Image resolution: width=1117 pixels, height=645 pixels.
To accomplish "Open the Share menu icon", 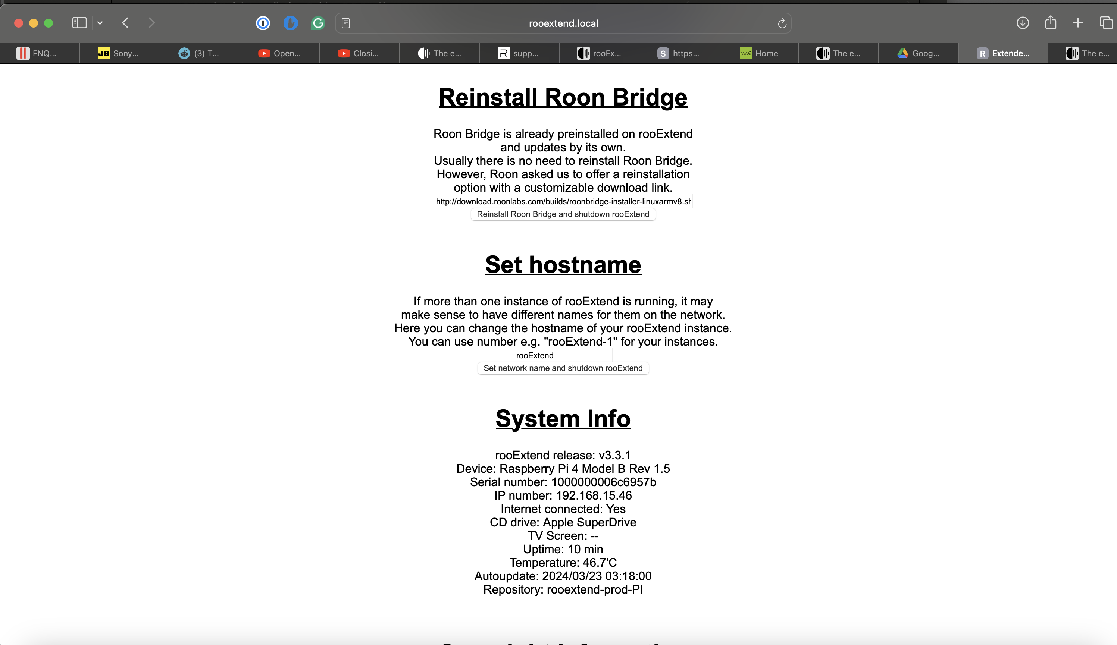I will 1051,23.
